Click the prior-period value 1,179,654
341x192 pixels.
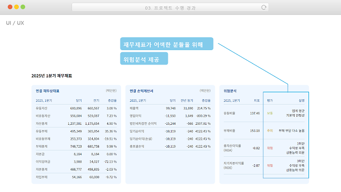point(92,123)
